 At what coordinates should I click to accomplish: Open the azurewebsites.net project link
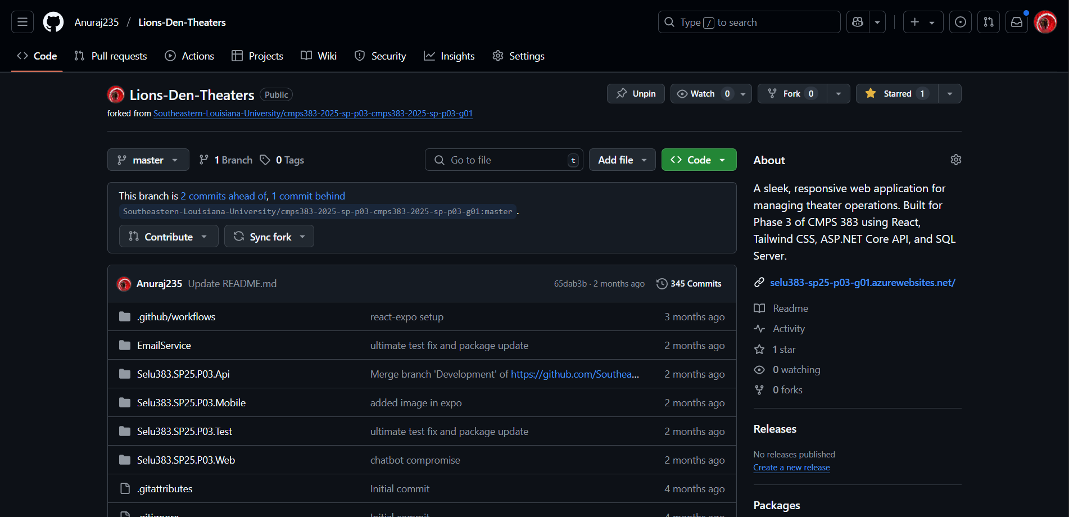[x=862, y=283]
